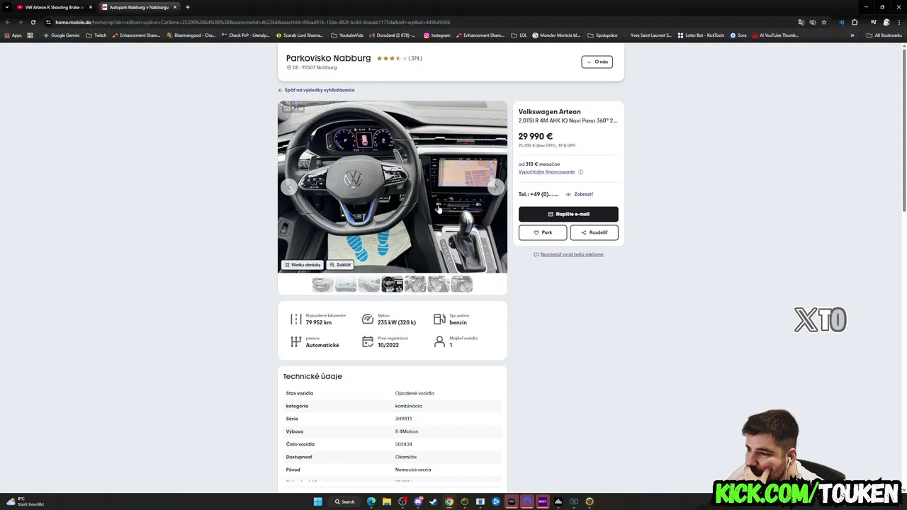Screen dimensions: 907x510
Task: Open File Explorer from taskbar
Action: click(x=387, y=501)
